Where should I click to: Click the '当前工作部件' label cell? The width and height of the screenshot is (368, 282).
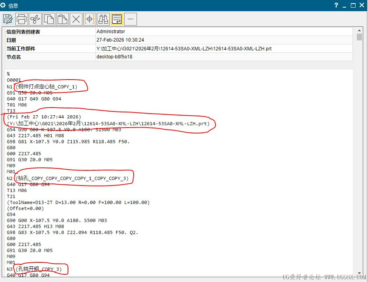[50, 48]
